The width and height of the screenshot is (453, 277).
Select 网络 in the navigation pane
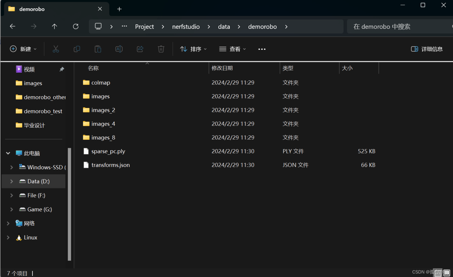29,223
